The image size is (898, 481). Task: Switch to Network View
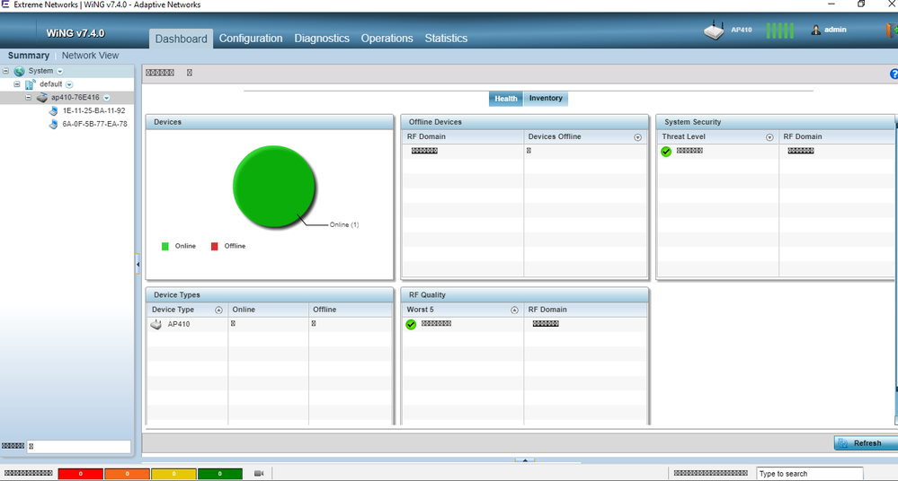coord(91,56)
